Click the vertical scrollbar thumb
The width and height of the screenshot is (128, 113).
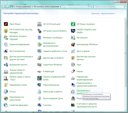click(x=125, y=53)
